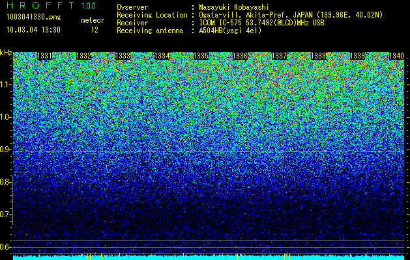410x260 pixels.
Task: Click the kHz axis unit label
Action: point(6,53)
